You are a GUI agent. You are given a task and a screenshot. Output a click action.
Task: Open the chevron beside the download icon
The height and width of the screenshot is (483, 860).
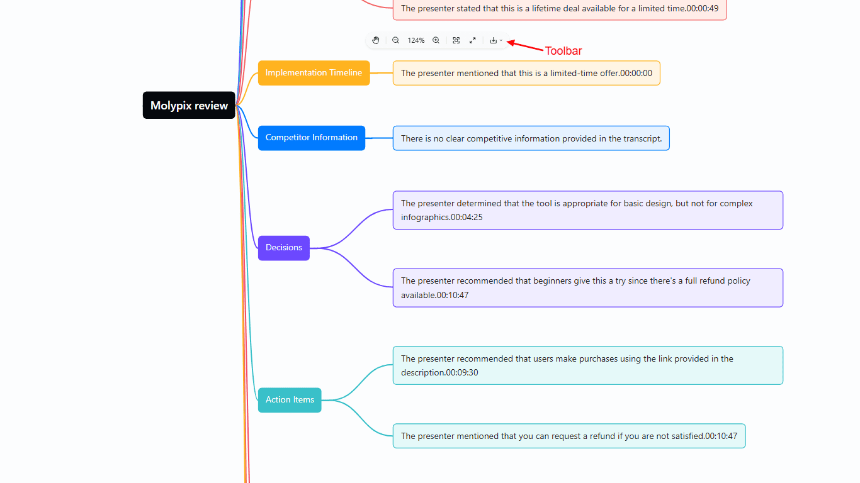click(501, 40)
